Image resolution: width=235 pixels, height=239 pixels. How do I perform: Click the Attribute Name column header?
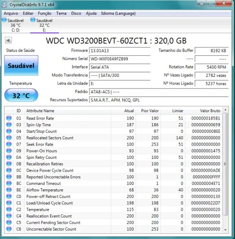coord(68,111)
